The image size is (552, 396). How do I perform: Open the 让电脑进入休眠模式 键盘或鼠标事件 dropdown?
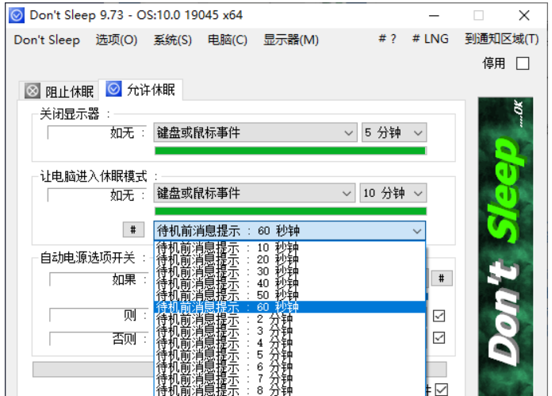point(254,193)
